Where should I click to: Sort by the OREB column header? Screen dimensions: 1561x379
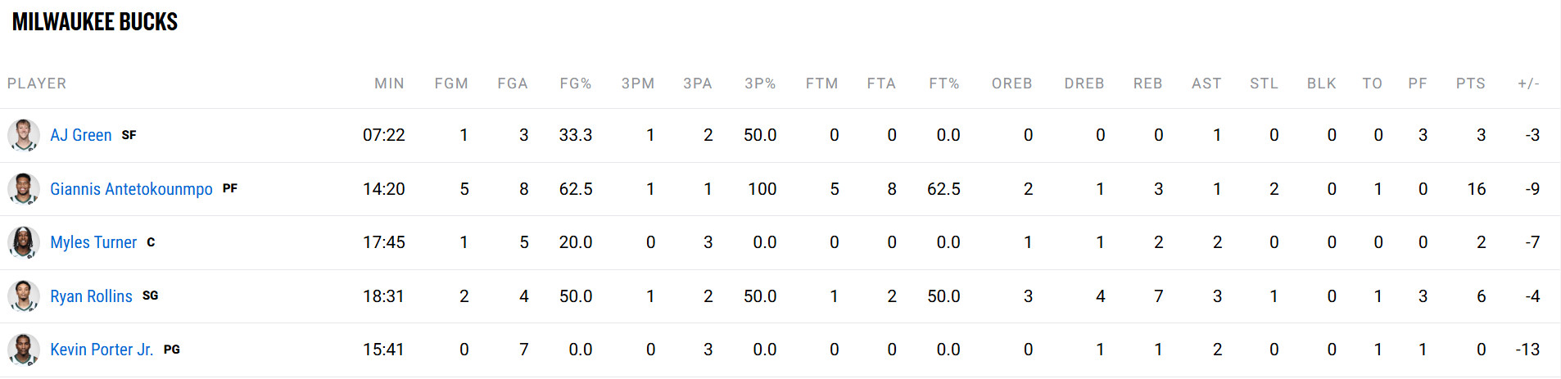pyautogui.click(x=1011, y=83)
